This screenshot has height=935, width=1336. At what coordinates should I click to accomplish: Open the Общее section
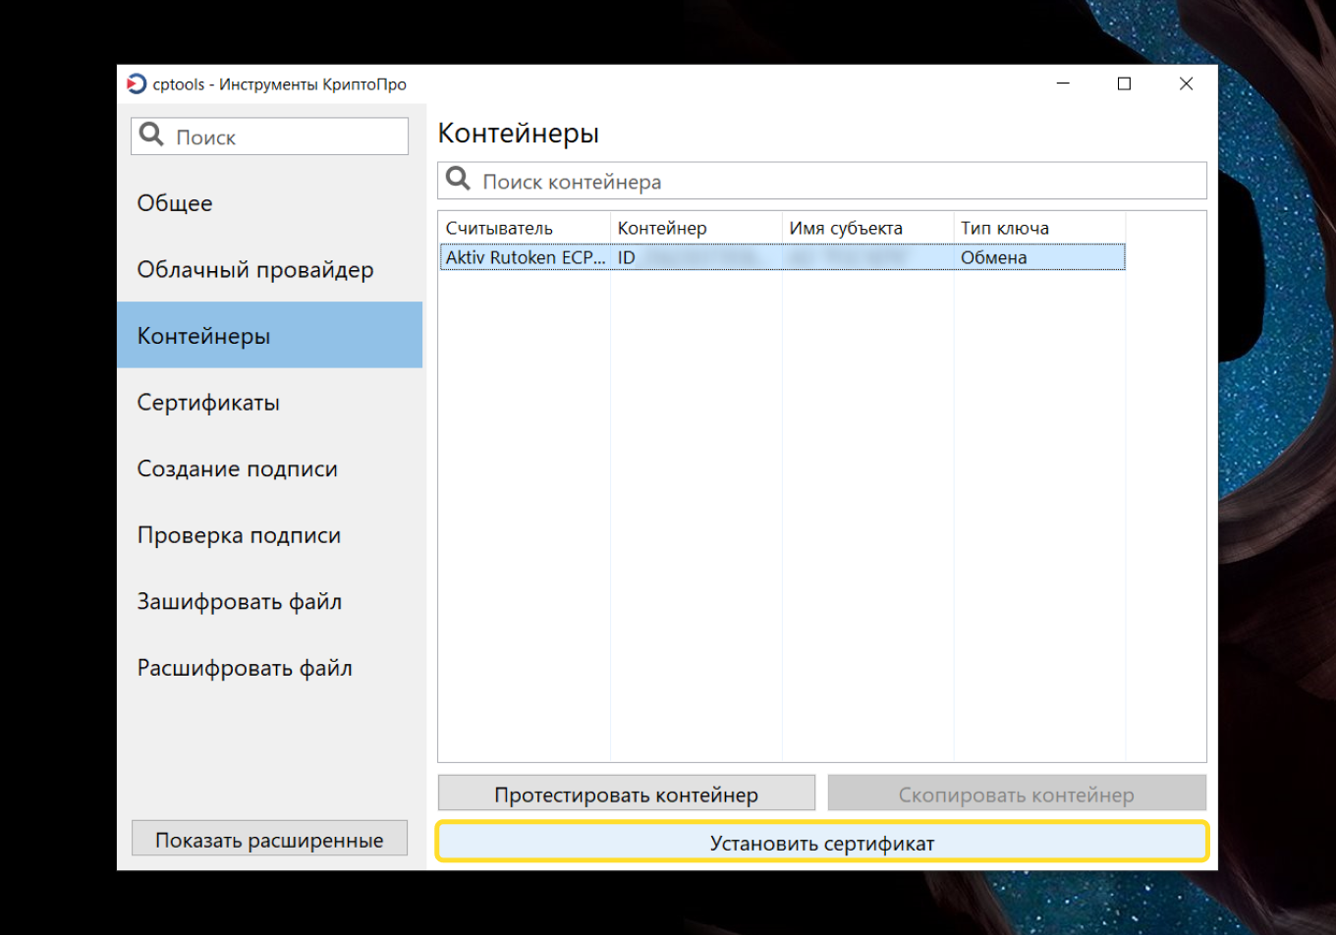[175, 203]
